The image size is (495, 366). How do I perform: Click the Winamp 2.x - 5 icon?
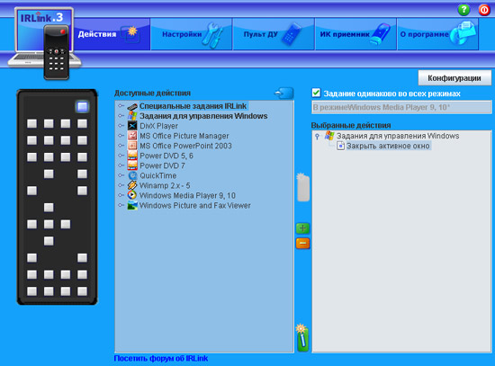tap(132, 185)
